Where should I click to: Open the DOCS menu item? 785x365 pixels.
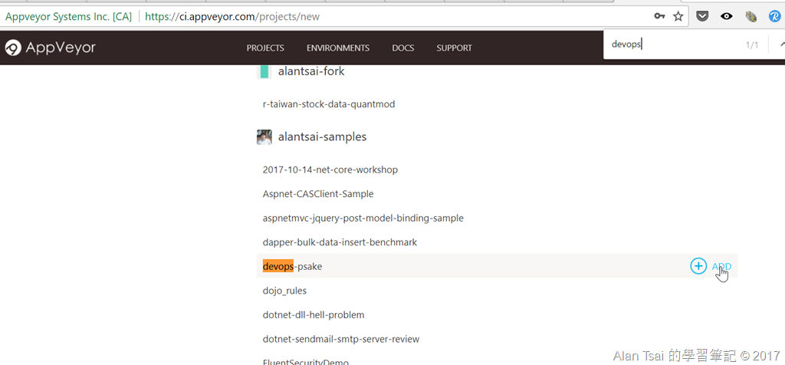403,48
